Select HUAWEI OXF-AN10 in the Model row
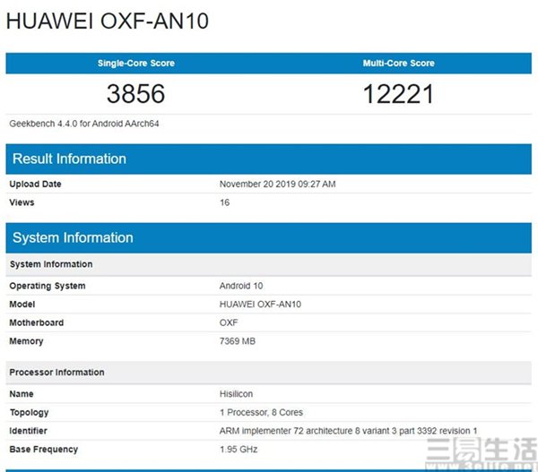538x472 pixels. point(260,305)
